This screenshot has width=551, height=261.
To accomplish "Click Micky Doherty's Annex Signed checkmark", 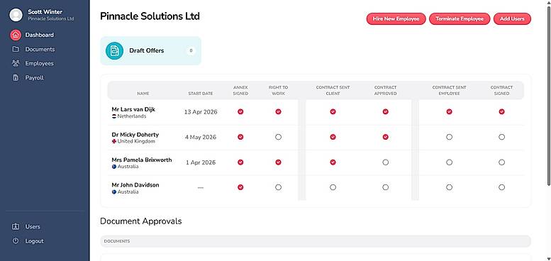I will 240,137.
